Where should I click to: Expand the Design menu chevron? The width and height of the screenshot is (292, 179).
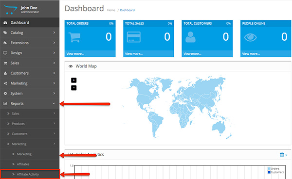click(54, 53)
